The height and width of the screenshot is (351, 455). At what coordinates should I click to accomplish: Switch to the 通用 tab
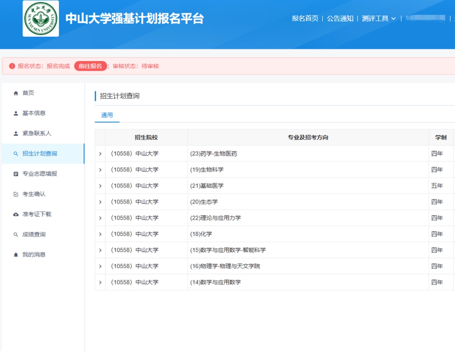107,115
